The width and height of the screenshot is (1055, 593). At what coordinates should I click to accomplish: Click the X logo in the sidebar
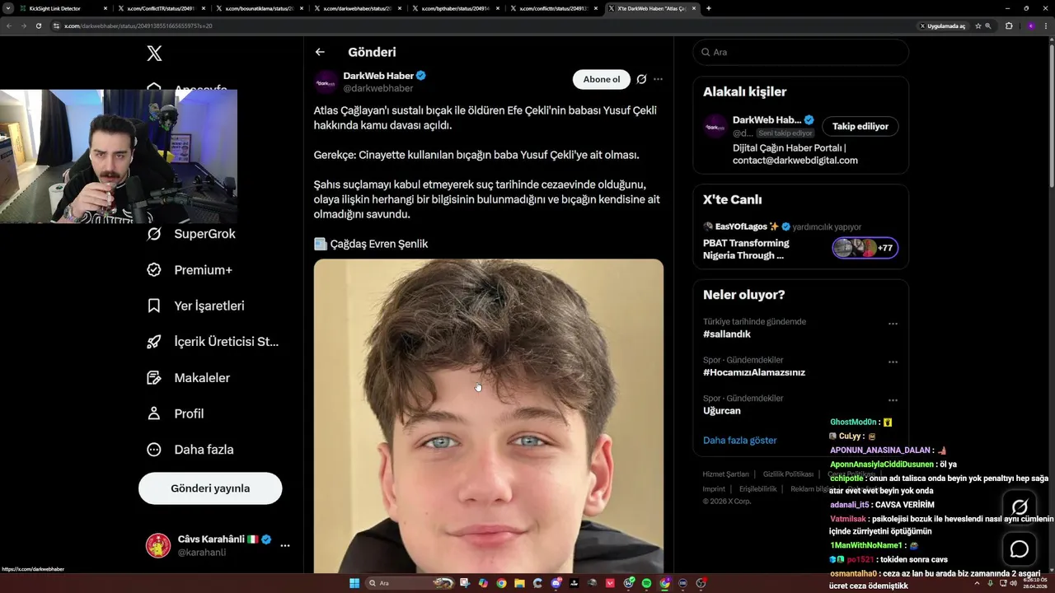(154, 54)
